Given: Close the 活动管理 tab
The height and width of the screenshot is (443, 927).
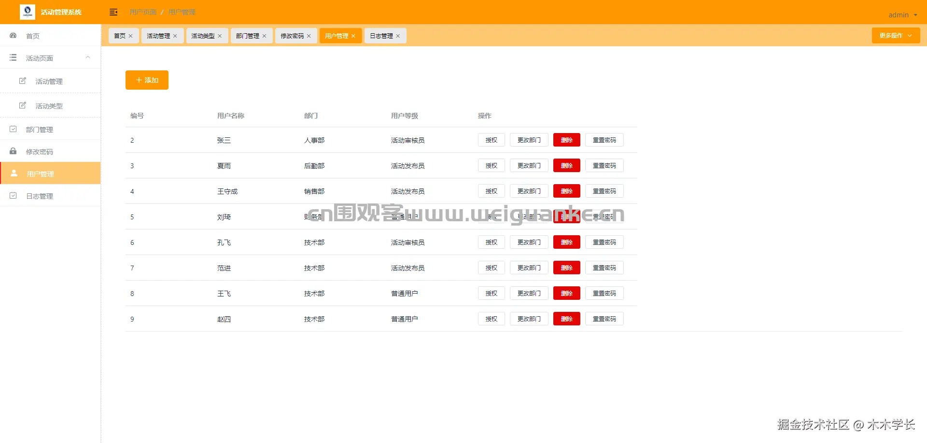Looking at the screenshot, I should [x=175, y=36].
